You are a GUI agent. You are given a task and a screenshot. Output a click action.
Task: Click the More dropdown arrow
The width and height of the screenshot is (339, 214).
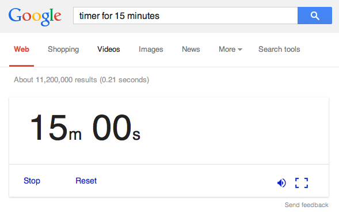click(240, 49)
